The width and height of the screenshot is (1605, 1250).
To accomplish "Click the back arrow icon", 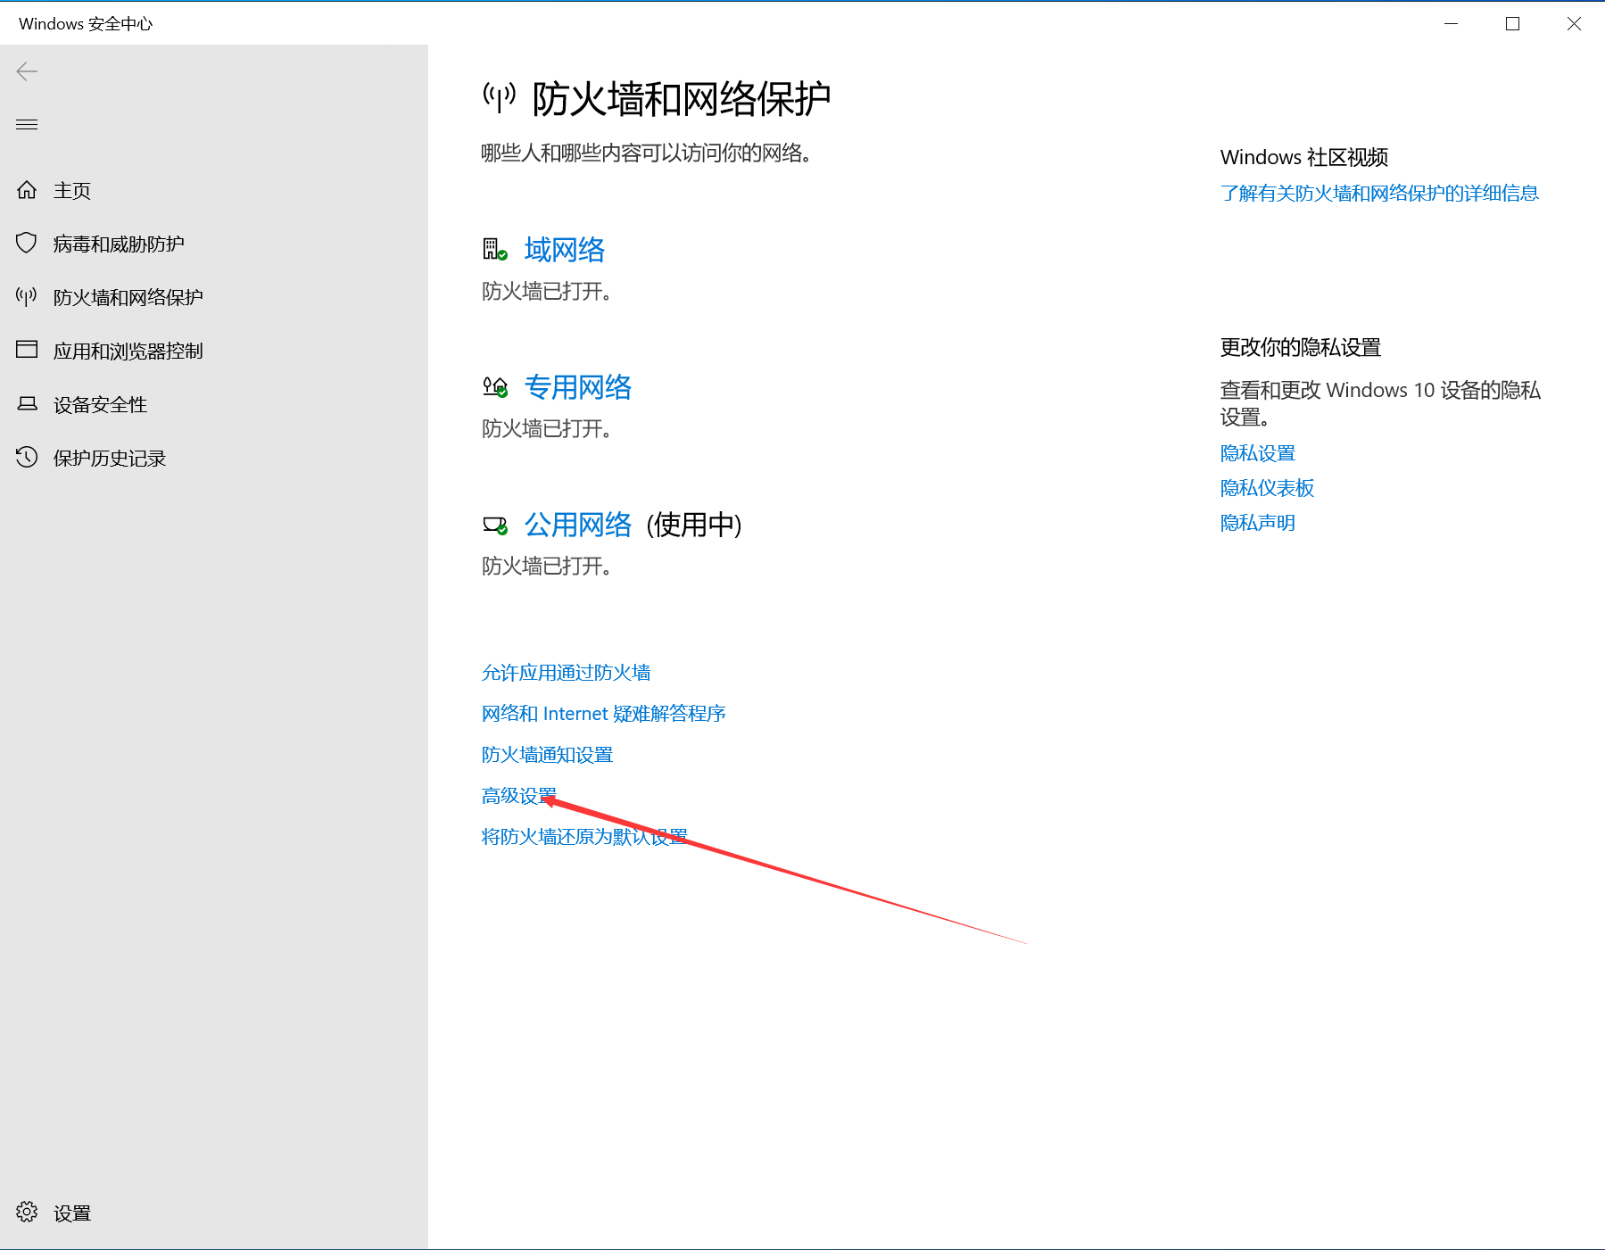I will 27,71.
